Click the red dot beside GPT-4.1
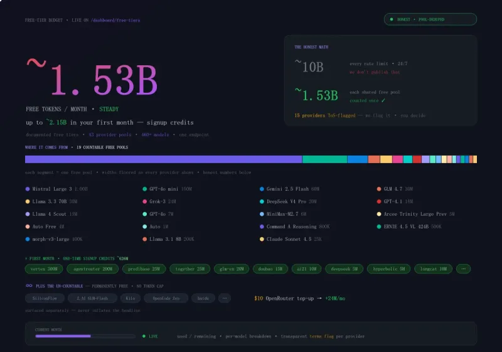502x352 pixels. [x=379, y=201]
